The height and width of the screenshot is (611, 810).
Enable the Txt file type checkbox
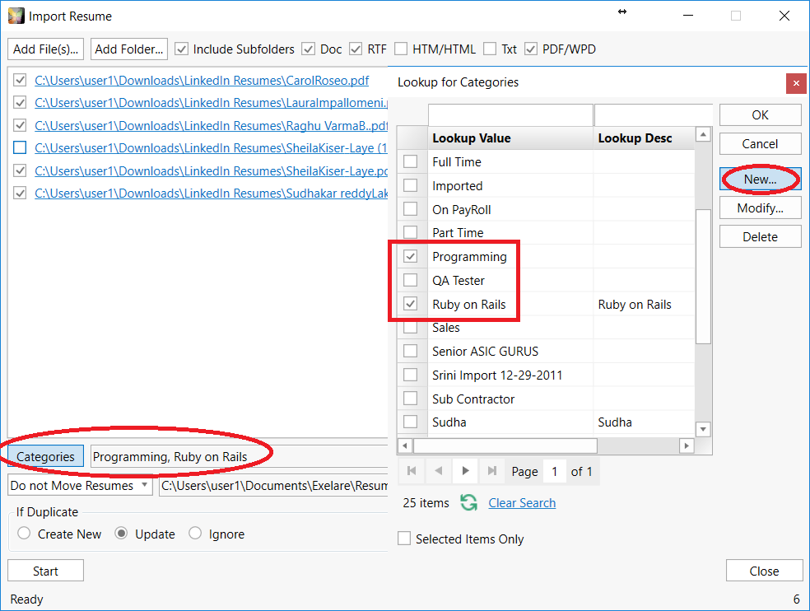point(490,49)
